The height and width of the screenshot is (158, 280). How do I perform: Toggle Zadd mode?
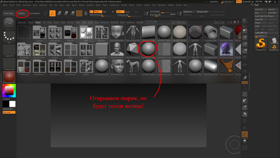tap(120, 12)
